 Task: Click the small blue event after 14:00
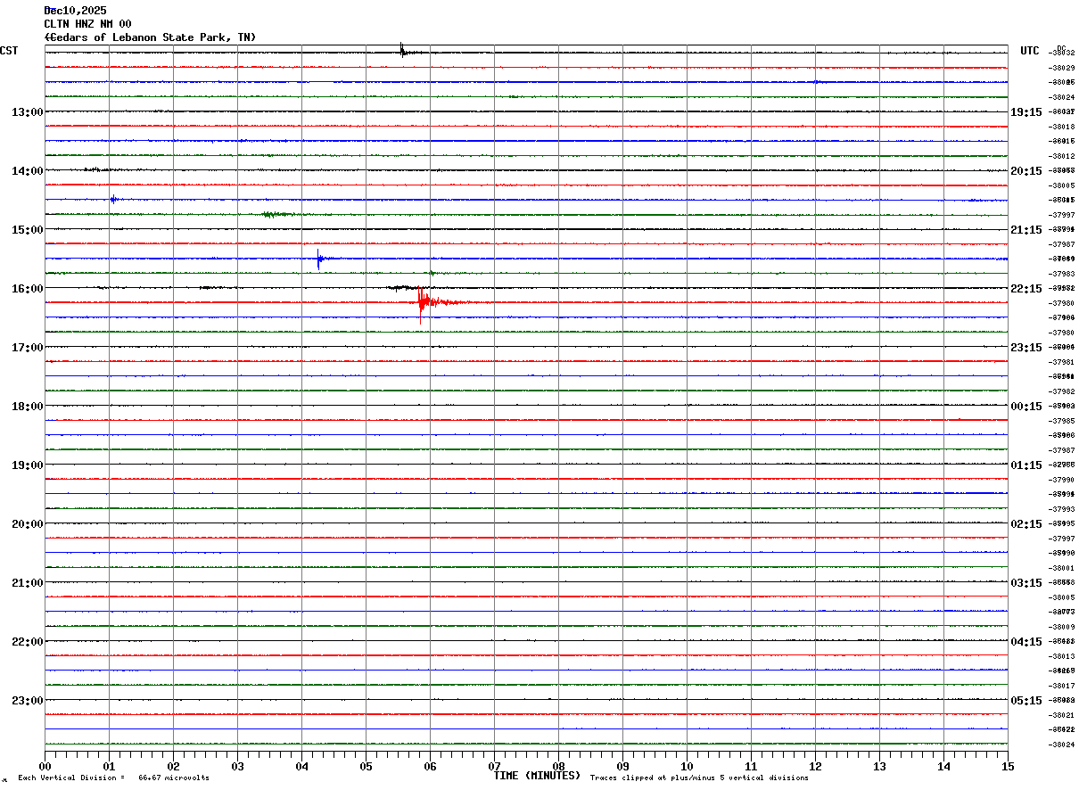pyautogui.click(x=112, y=199)
